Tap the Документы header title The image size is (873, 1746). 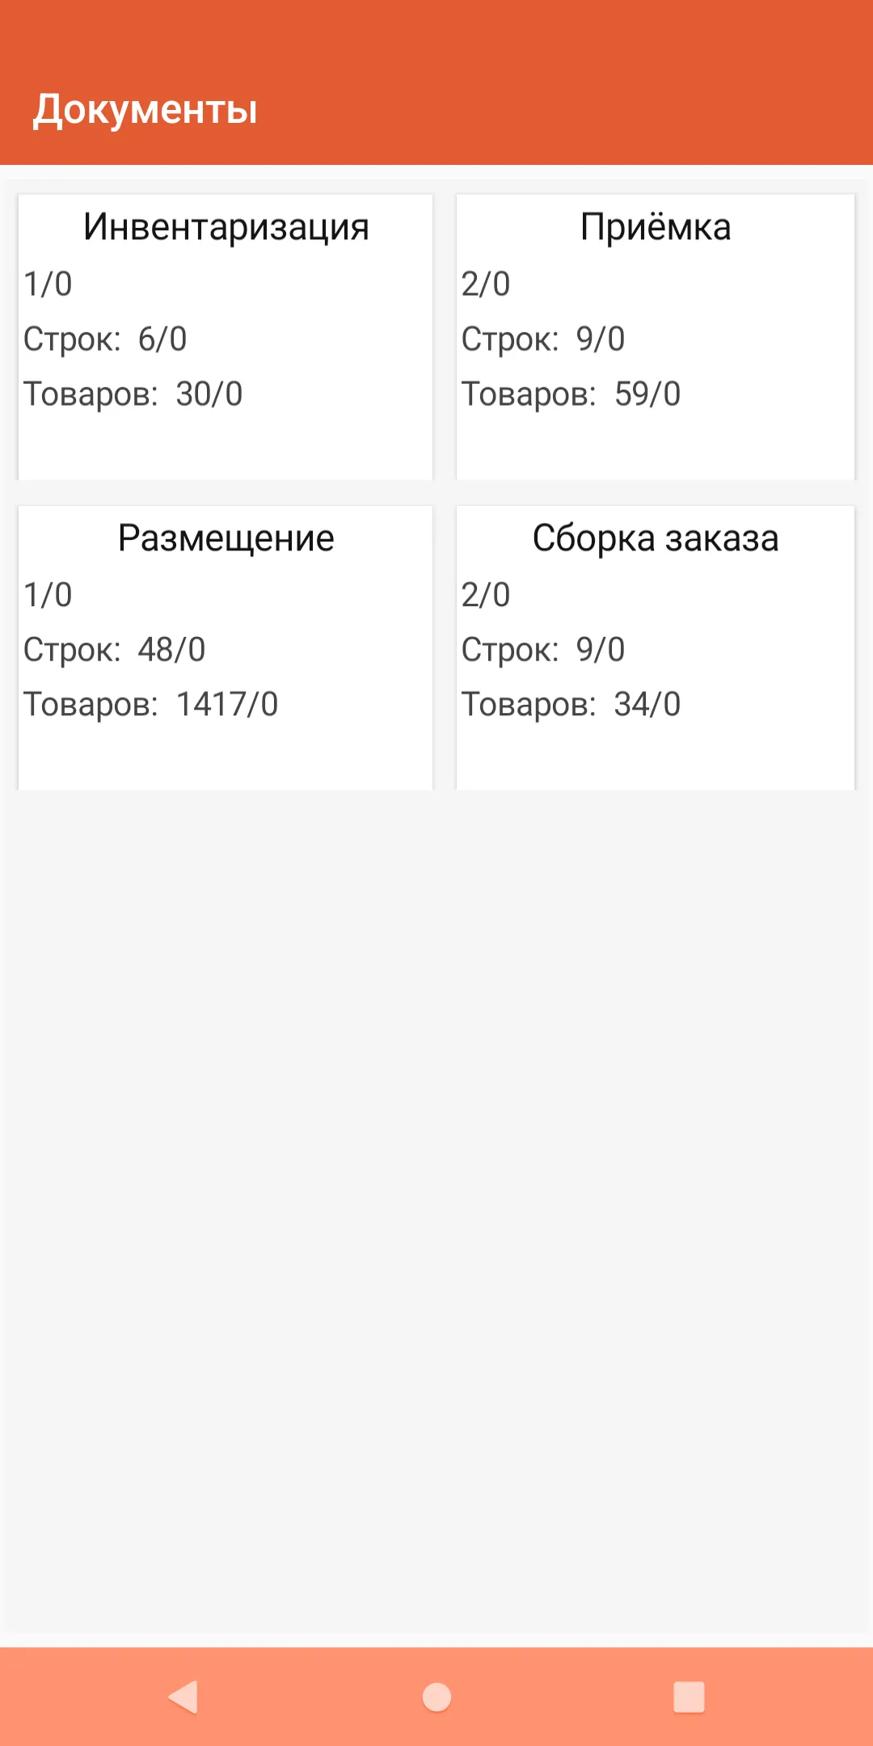145,109
